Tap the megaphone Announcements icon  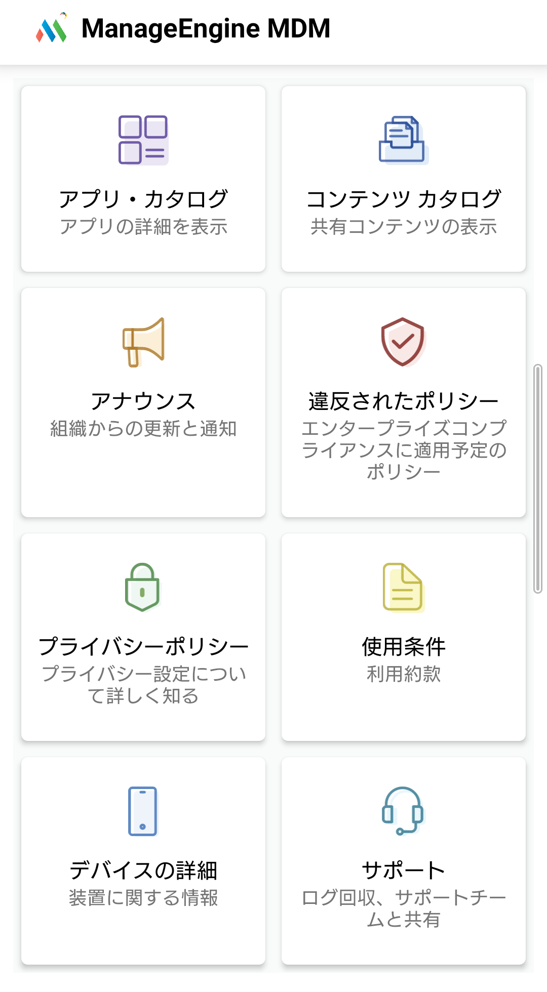pyautogui.click(x=143, y=342)
